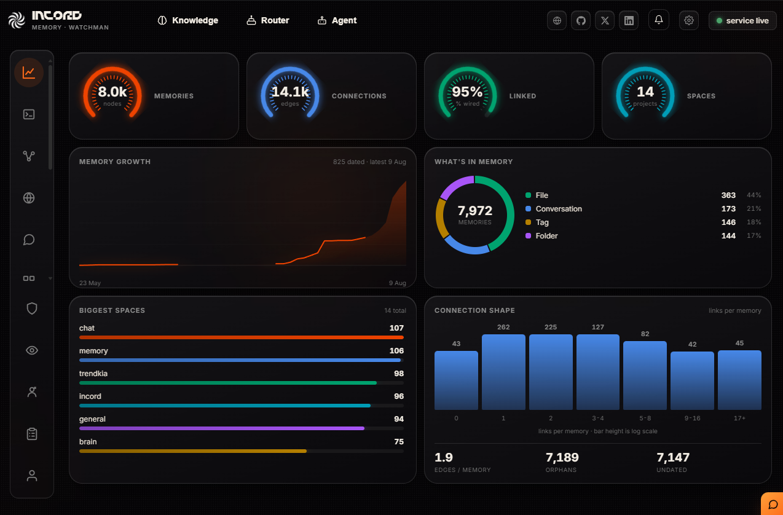Click the router icon beside Router

point(251,20)
